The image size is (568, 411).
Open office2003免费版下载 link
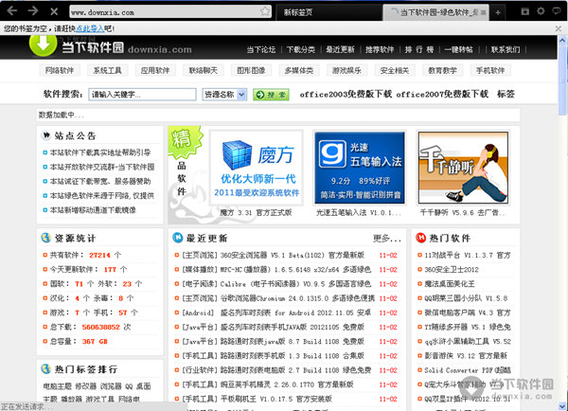(x=346, y=95)
